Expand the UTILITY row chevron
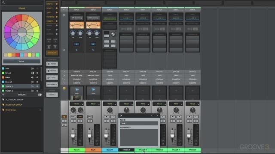 (x=64, y=71)
